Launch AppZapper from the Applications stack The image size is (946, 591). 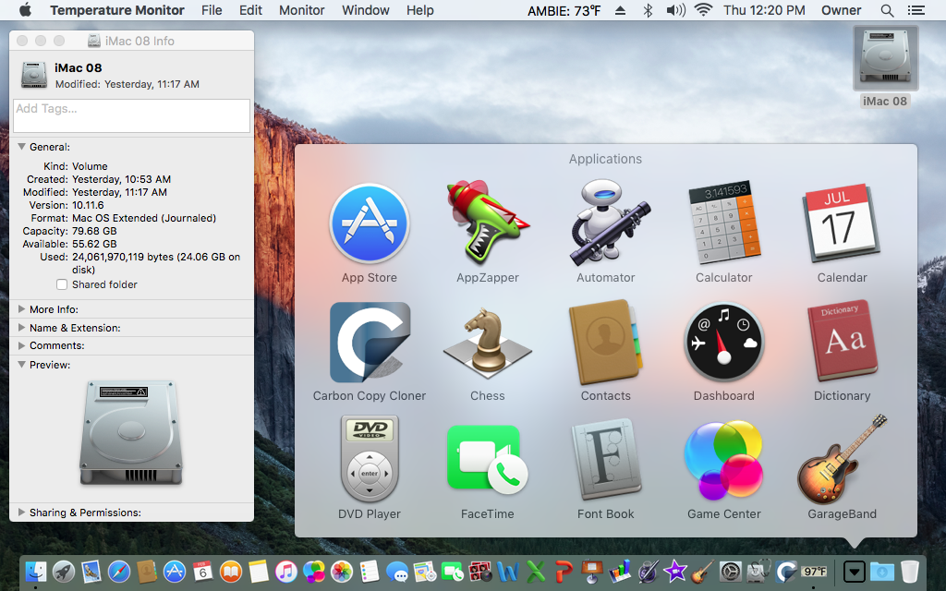click(x=488, y=223)
